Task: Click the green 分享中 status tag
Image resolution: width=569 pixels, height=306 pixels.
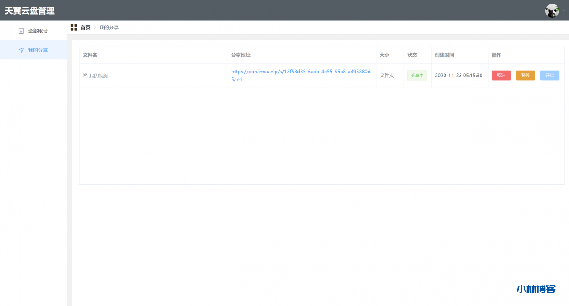Action: tap(417, 76)
